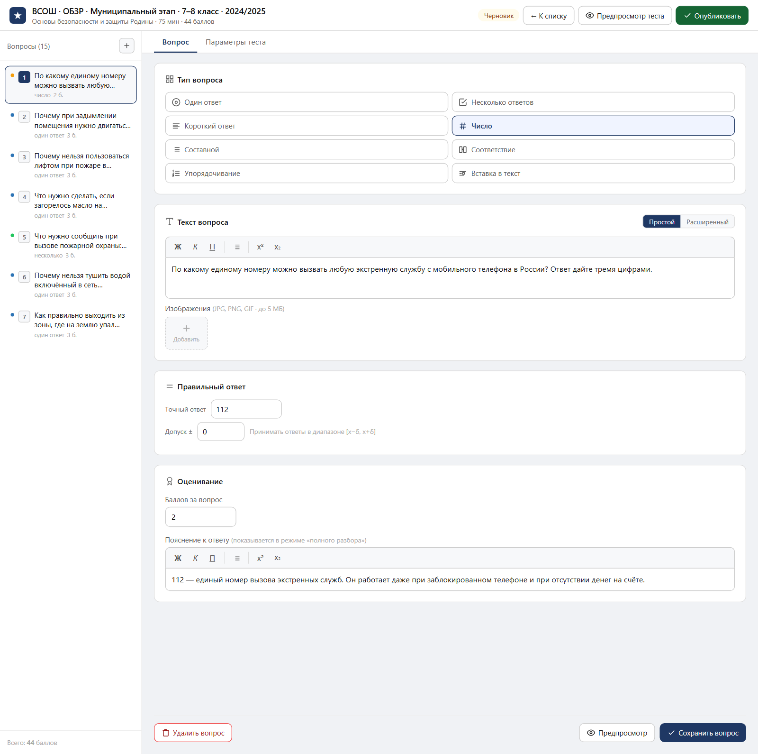Viewport: 758px width, 754px height.
Task: Click the star app logo
Action: (18, 16)
